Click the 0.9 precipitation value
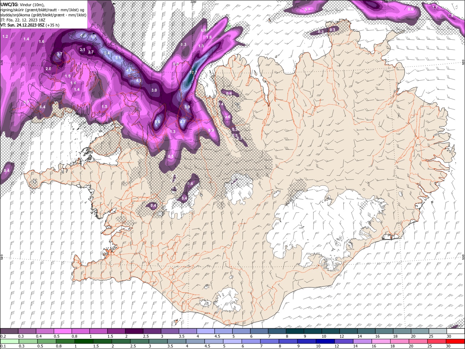 click(x=211, y=130)
